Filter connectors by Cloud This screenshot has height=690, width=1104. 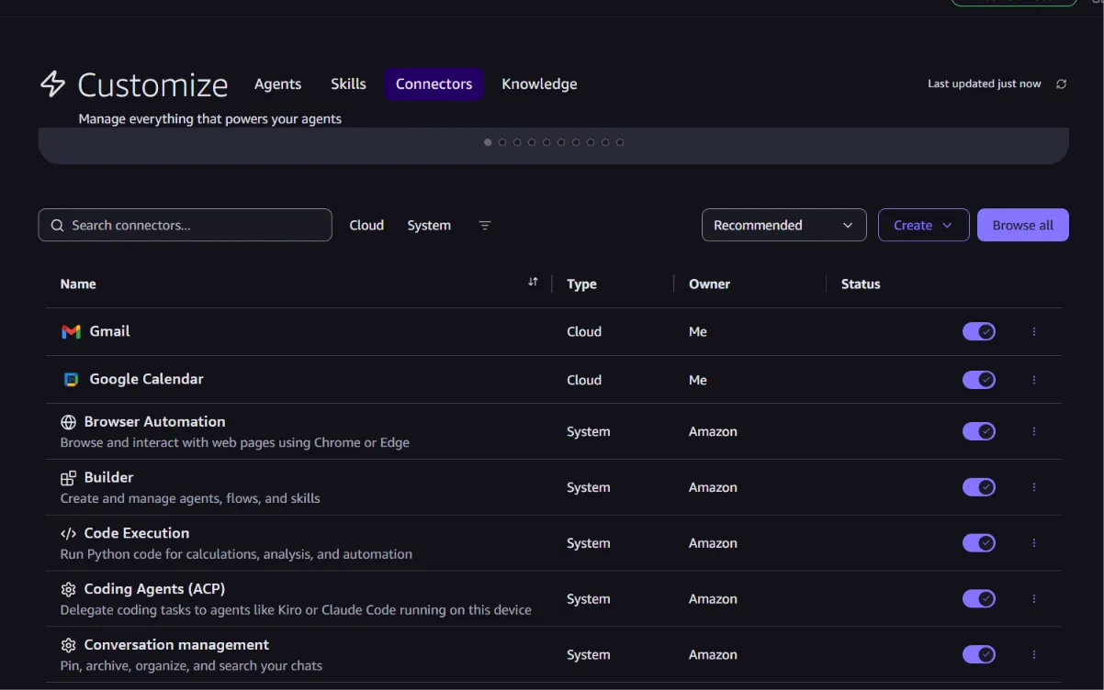tap(366, 225)
